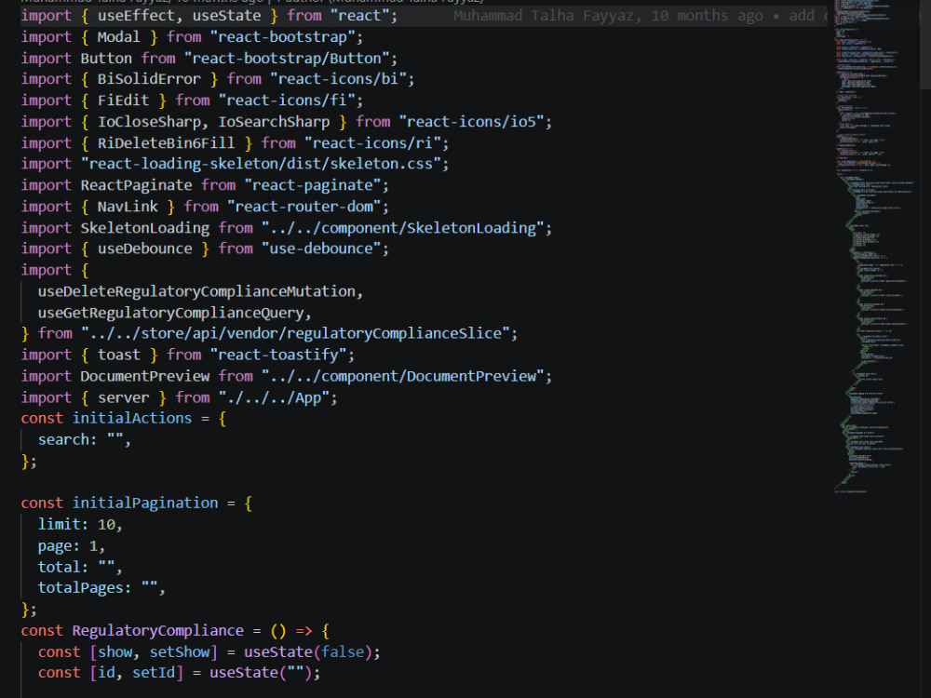Click the "react-paginate" module string
Viewport: 931px width, 698px height.
tap(312, 185)
